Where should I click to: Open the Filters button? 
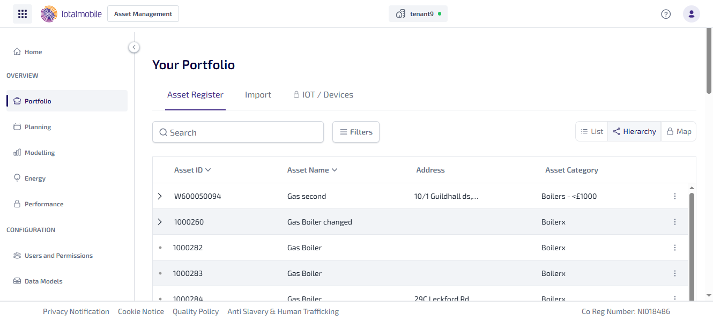(x=356, y=132)
